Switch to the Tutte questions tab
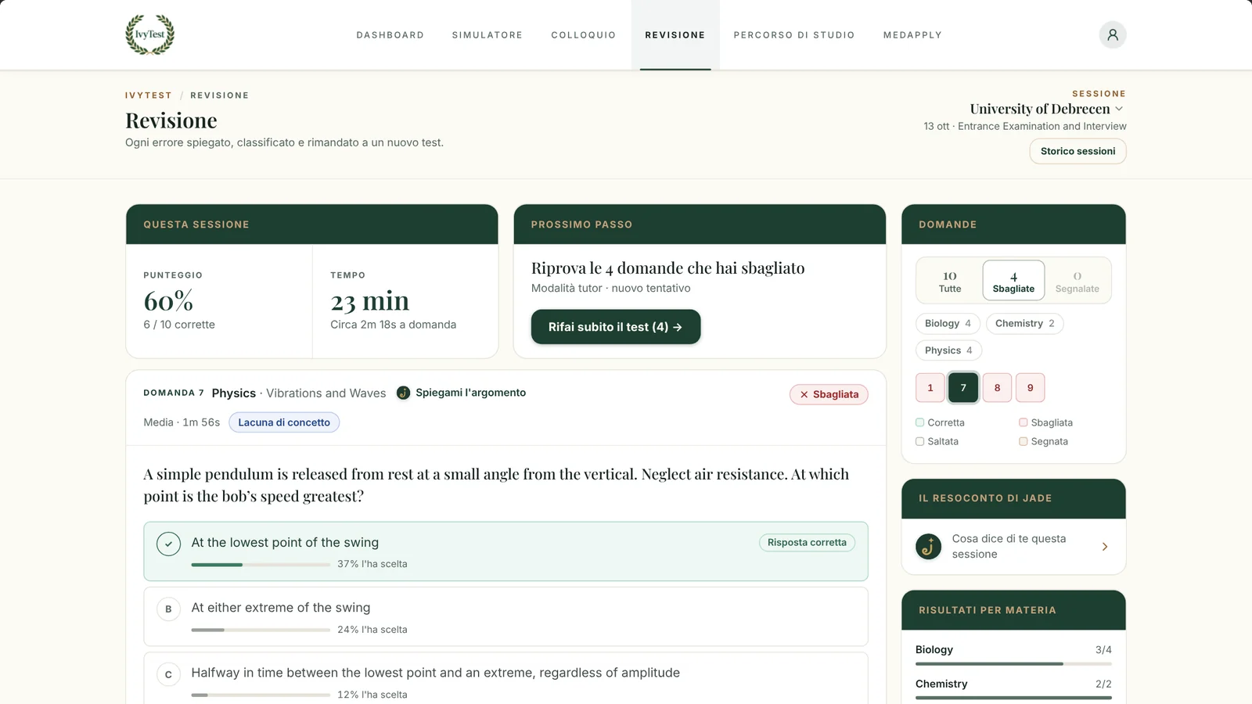 pos(950,282)
